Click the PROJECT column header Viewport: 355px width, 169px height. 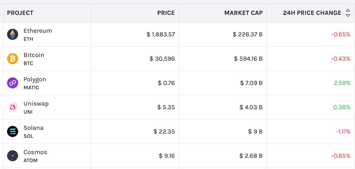[x=20, y=13]
